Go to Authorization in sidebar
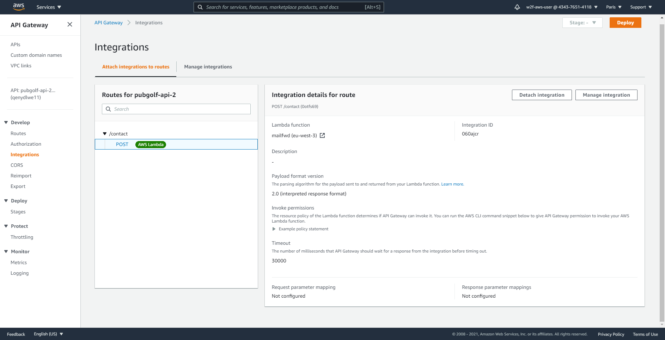The image size is (665, 340). coord(26,144)
